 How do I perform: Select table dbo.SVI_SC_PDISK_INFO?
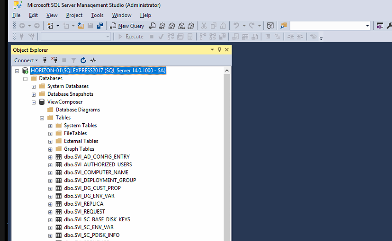pos(92,235)
